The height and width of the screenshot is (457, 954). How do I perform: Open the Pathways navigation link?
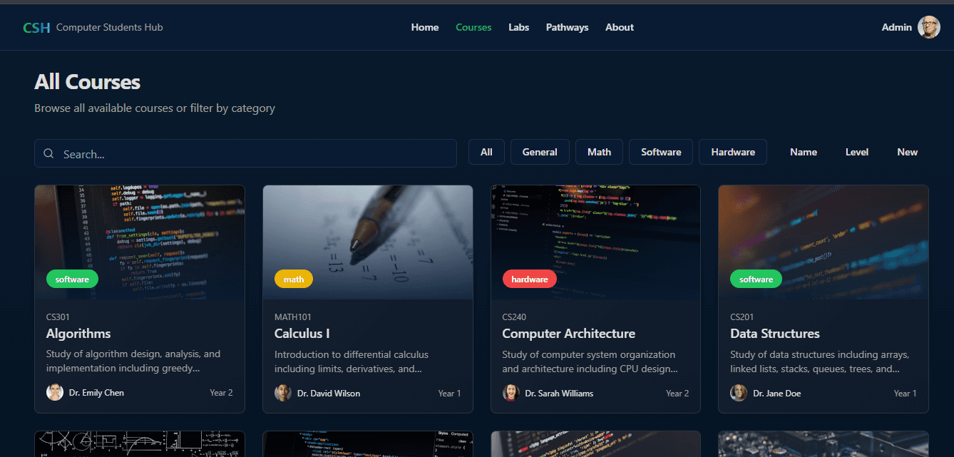point(567,27)
